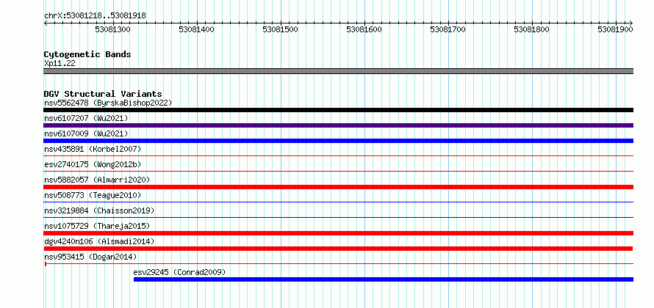Click the Xp11.22 band label
The image size is (654, 308).
[x=60, y=64]
